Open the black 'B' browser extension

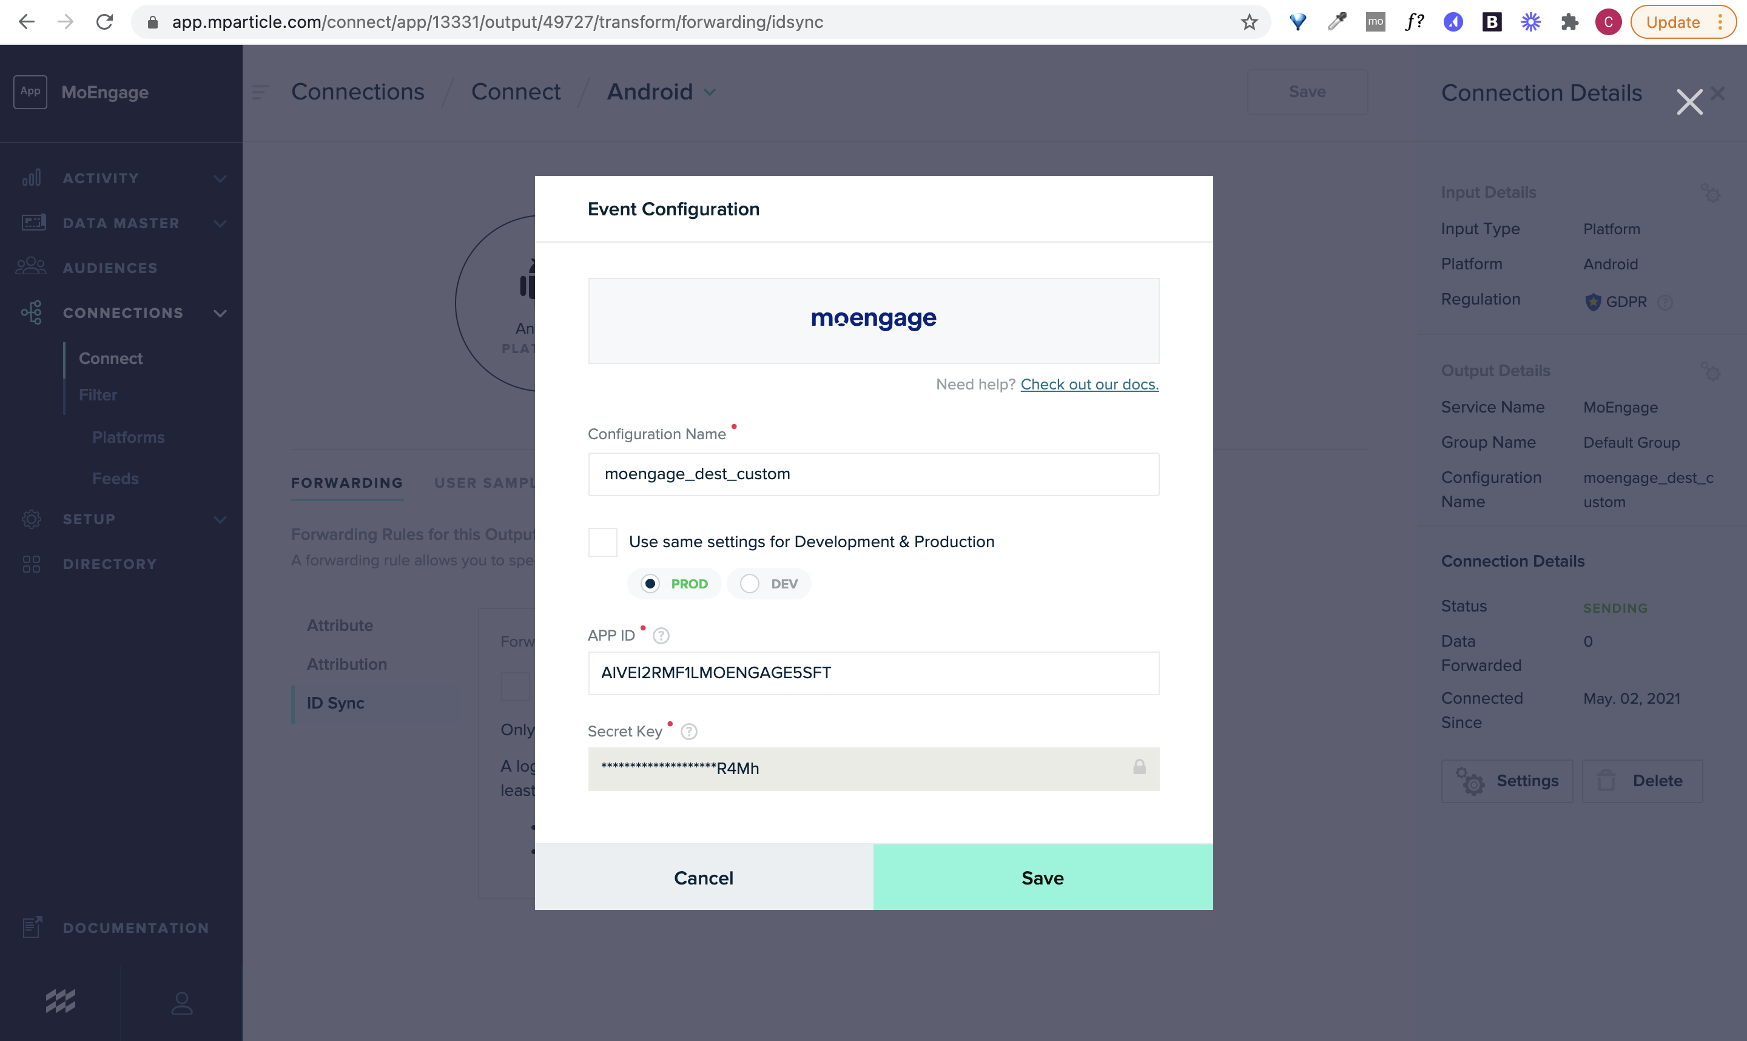click(1492, 22)
